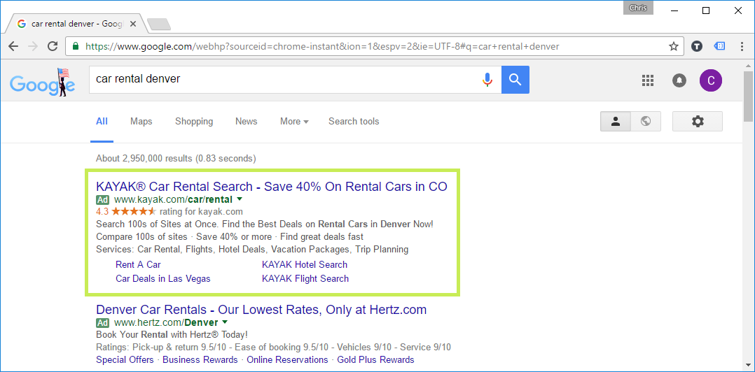Click the www.kayak.com/car/rental URL text
The image size is (755, 372).
(174, 199)
